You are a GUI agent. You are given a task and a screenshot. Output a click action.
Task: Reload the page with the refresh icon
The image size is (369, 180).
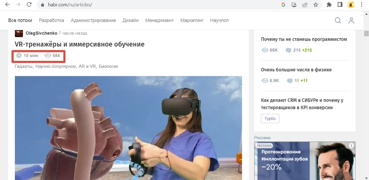(x=29, y=5)
